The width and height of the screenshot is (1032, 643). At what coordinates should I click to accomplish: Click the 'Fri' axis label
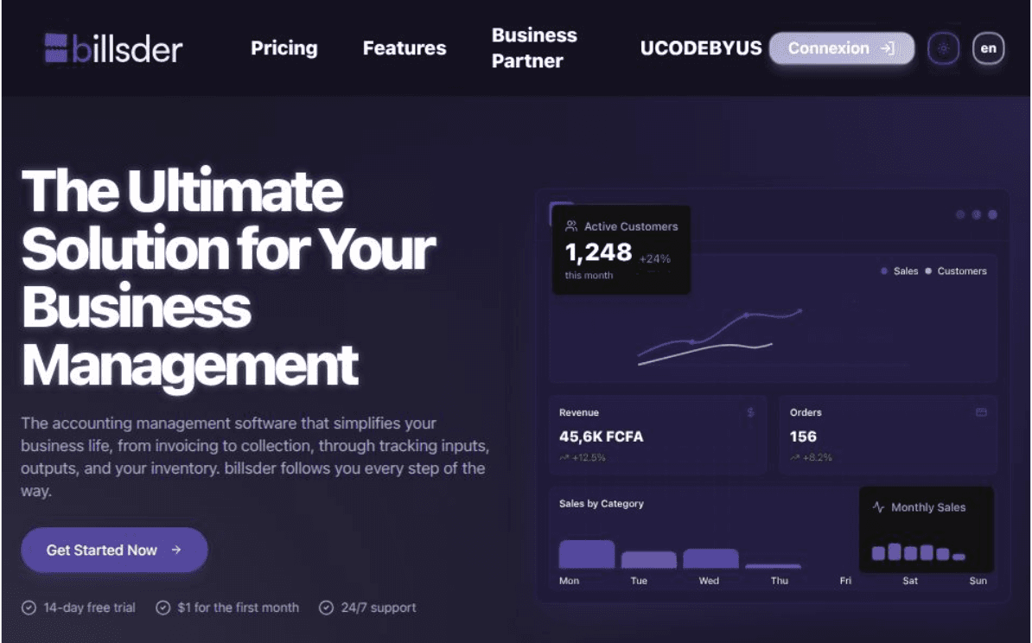pos(846,581)
